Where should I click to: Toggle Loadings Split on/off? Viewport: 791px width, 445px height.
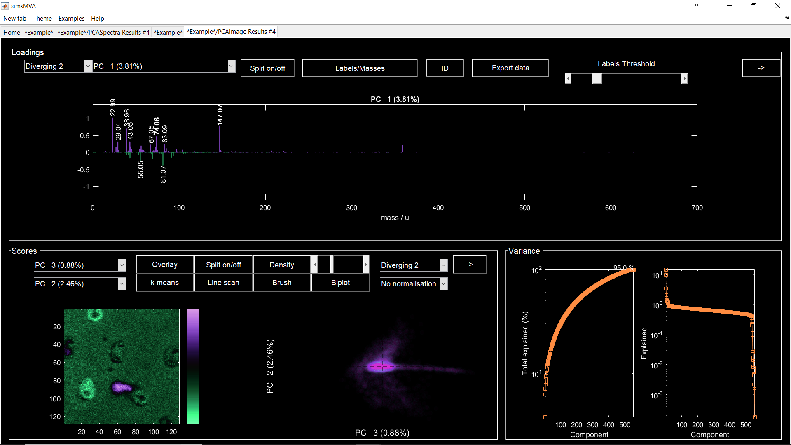[x=267, y=68]
